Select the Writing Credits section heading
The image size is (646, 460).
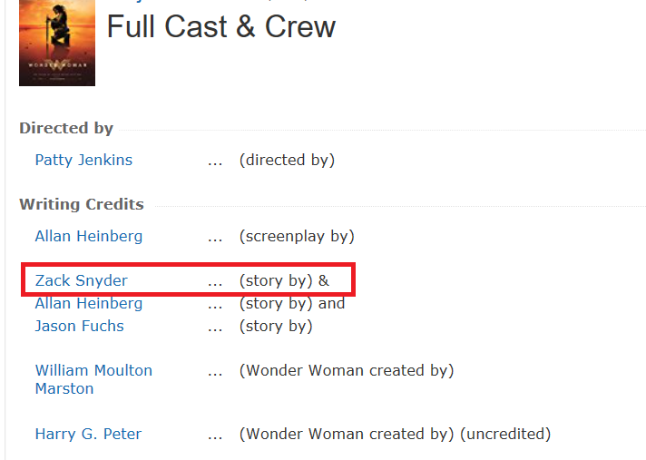click(82, 204)
